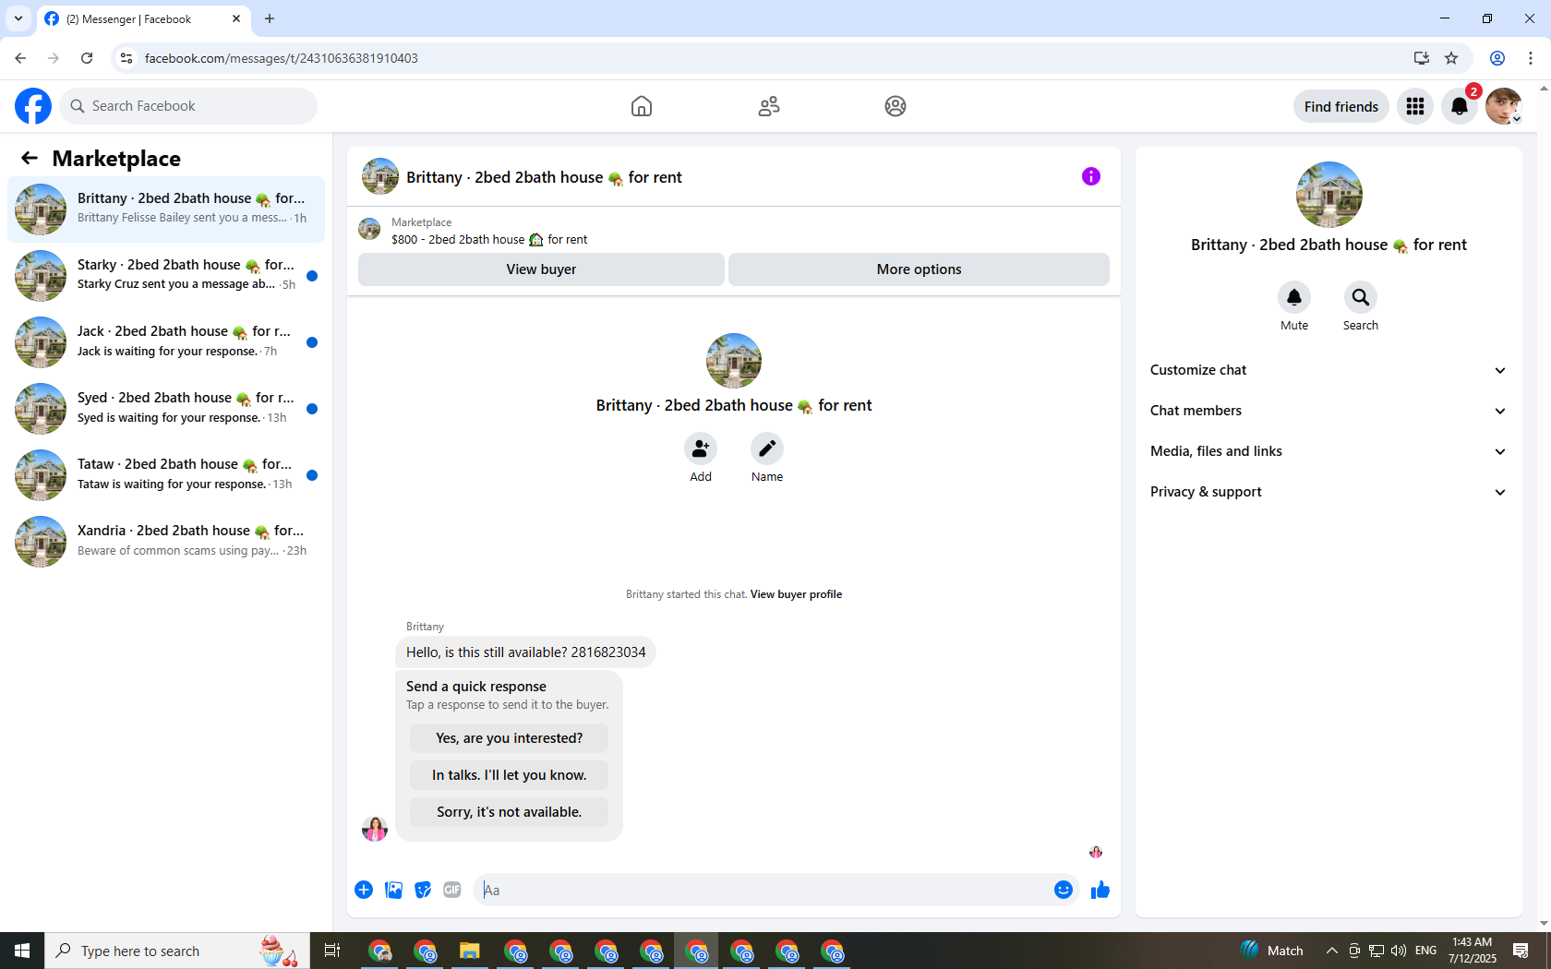Open File Explorer from the taskbar
The image size is (1551, 969).
tap(470, 951)
